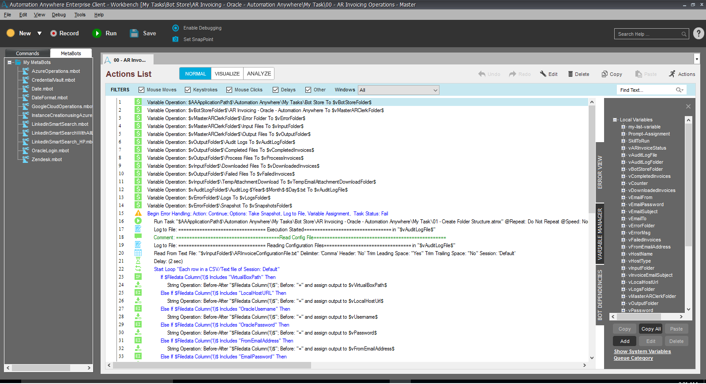Click the Show System Variables link
Viewport: 706px width, 384px height.
(642, 351)
